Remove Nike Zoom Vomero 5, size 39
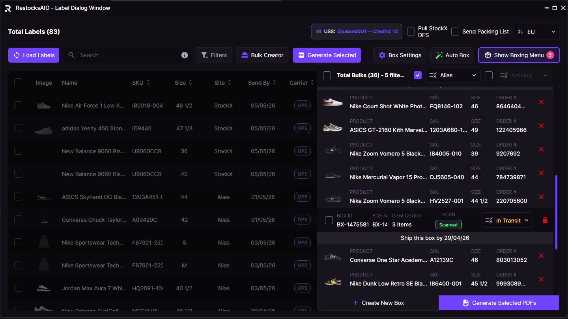 tap(541, 150)
